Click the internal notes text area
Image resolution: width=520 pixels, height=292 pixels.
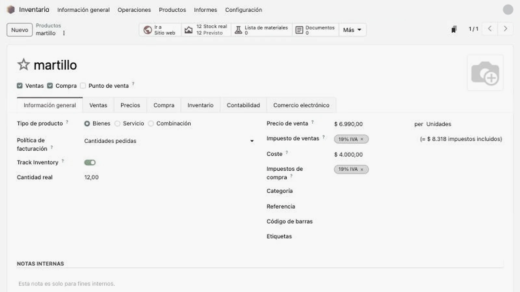click(x=260, y=284)
